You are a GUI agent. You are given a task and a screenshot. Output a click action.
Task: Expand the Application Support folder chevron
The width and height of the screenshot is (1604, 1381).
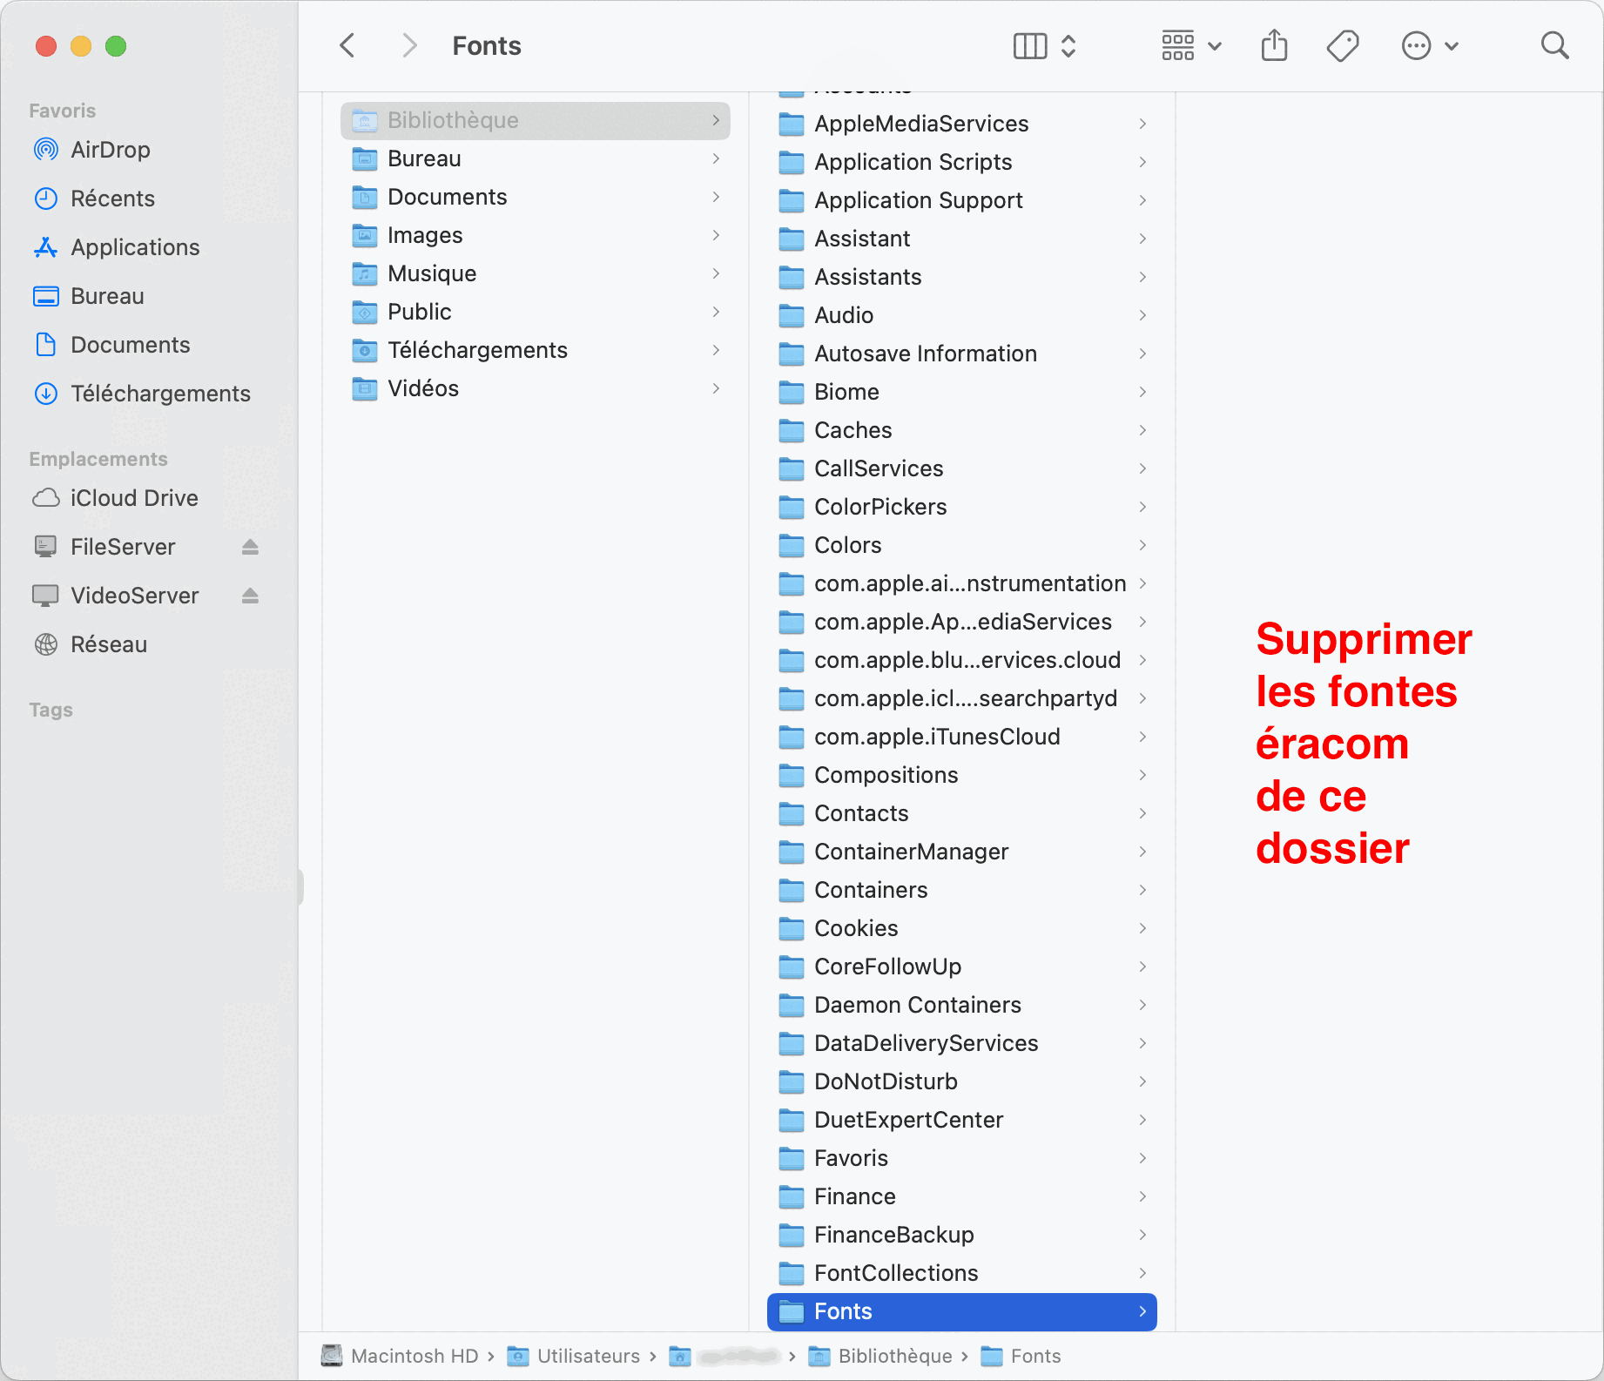[x=1142, y=200]
